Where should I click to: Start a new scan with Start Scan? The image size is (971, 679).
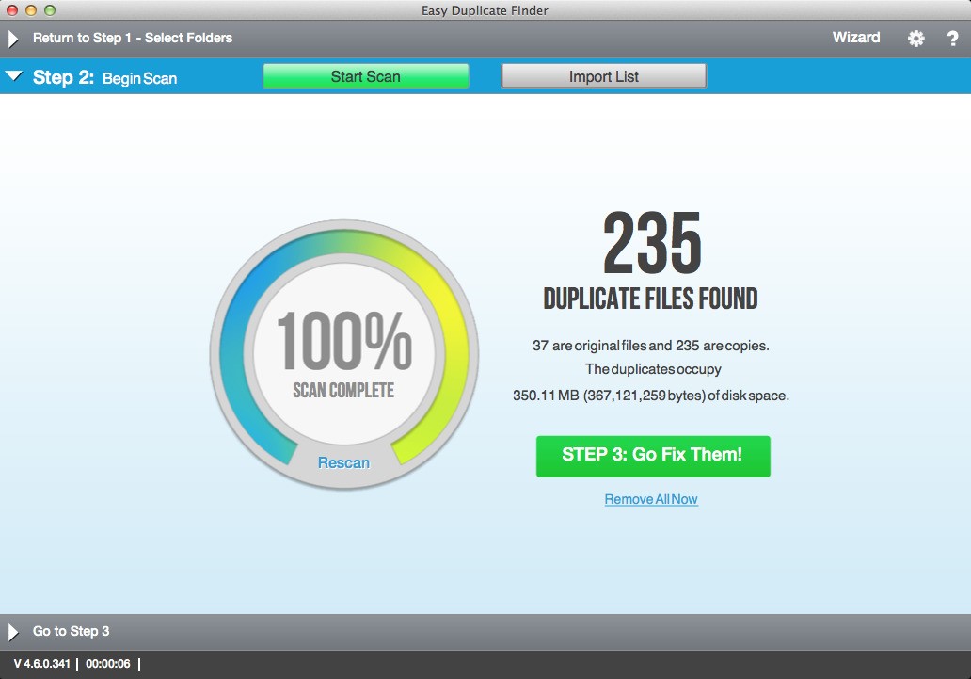pos(365,76)
